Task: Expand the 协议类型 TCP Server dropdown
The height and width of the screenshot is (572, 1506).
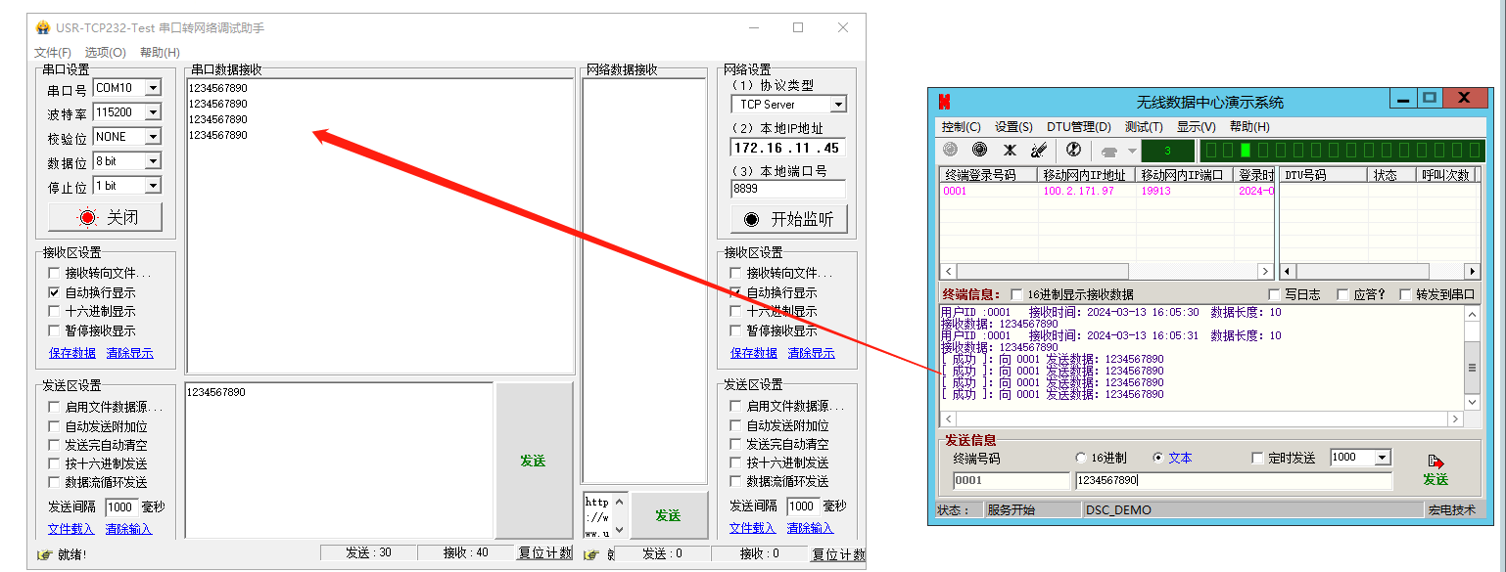Action: [x=837, y=105]
